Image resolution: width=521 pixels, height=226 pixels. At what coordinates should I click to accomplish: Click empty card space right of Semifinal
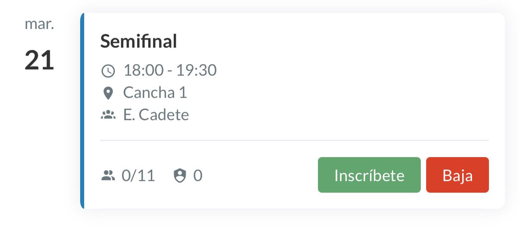334,41
